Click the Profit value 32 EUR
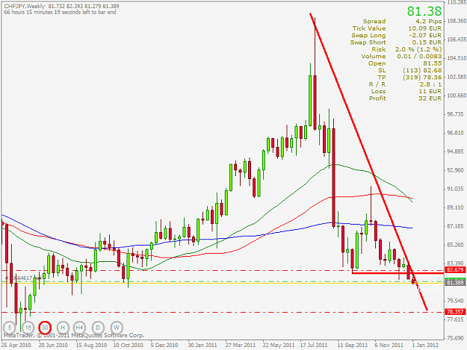 coord(430,99)
